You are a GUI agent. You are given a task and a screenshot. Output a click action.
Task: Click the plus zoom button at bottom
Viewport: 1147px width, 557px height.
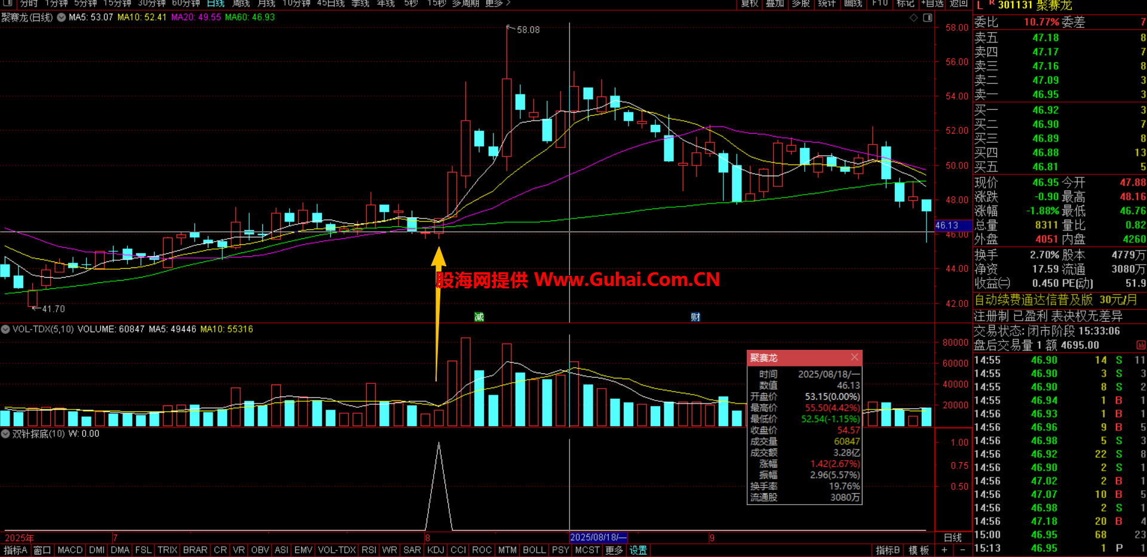pyautogui.click(x=944, y=550)
